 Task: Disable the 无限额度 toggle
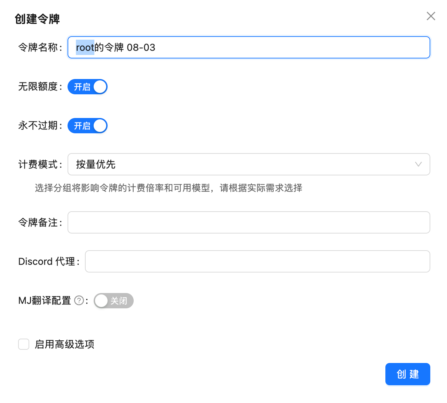point(87,87)
